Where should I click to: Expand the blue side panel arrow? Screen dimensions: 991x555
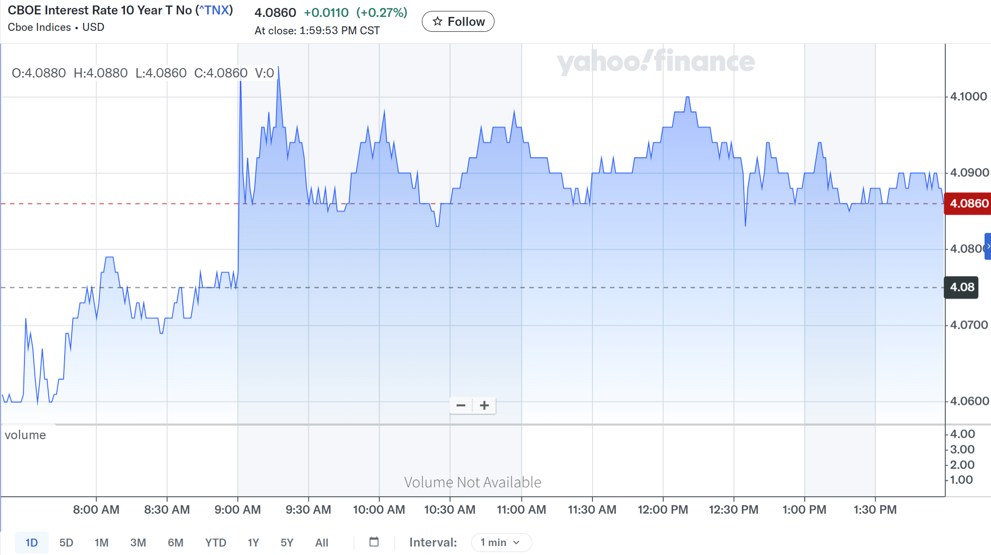[x=988, y=246]
